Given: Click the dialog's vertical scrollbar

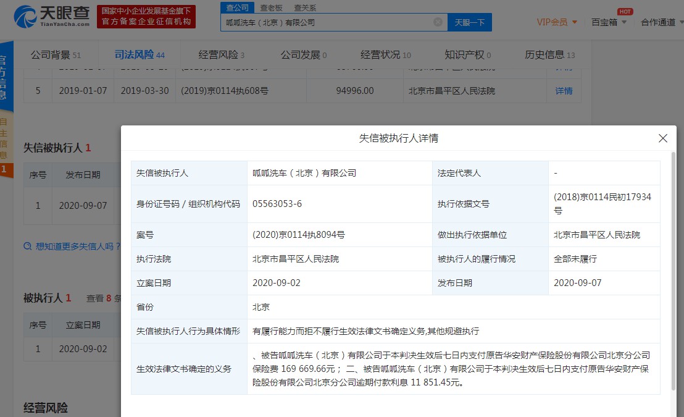Looking at the screenshot, I should tap(673, 271).
